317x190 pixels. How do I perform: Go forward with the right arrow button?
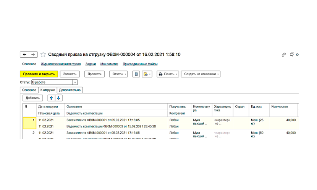33,55
